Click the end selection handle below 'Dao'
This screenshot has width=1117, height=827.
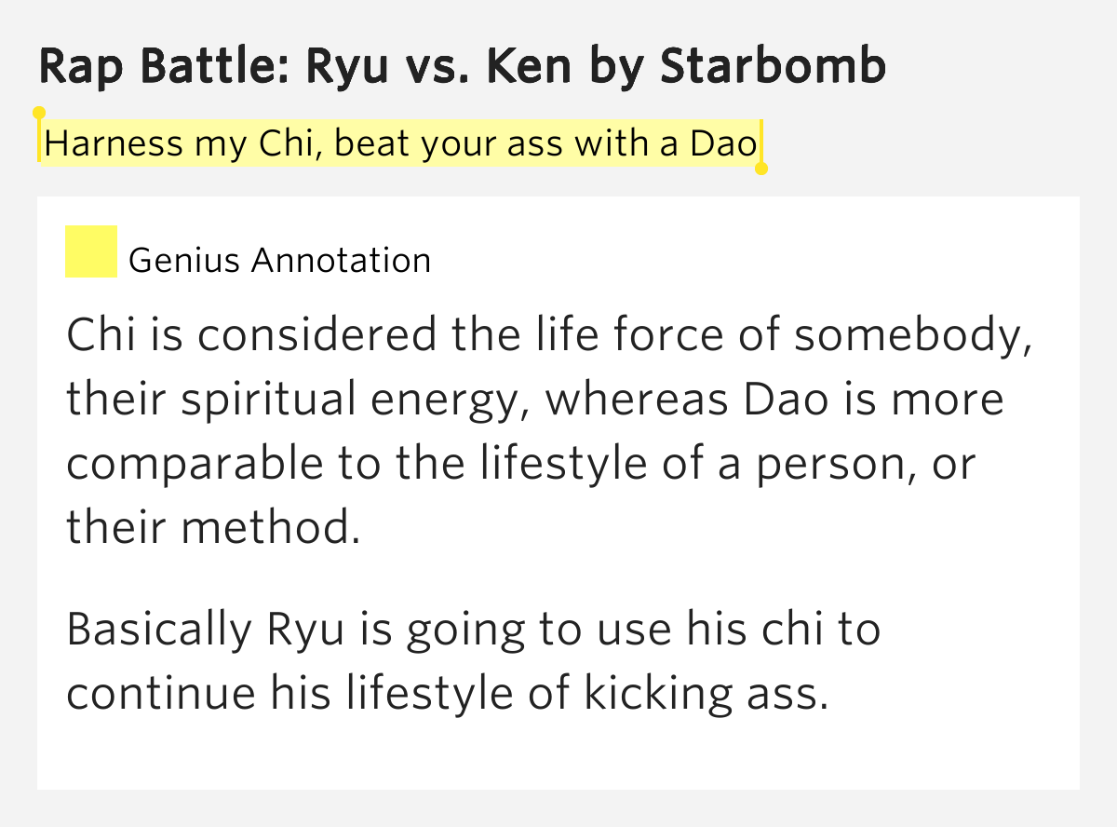(x=761, y=169)
